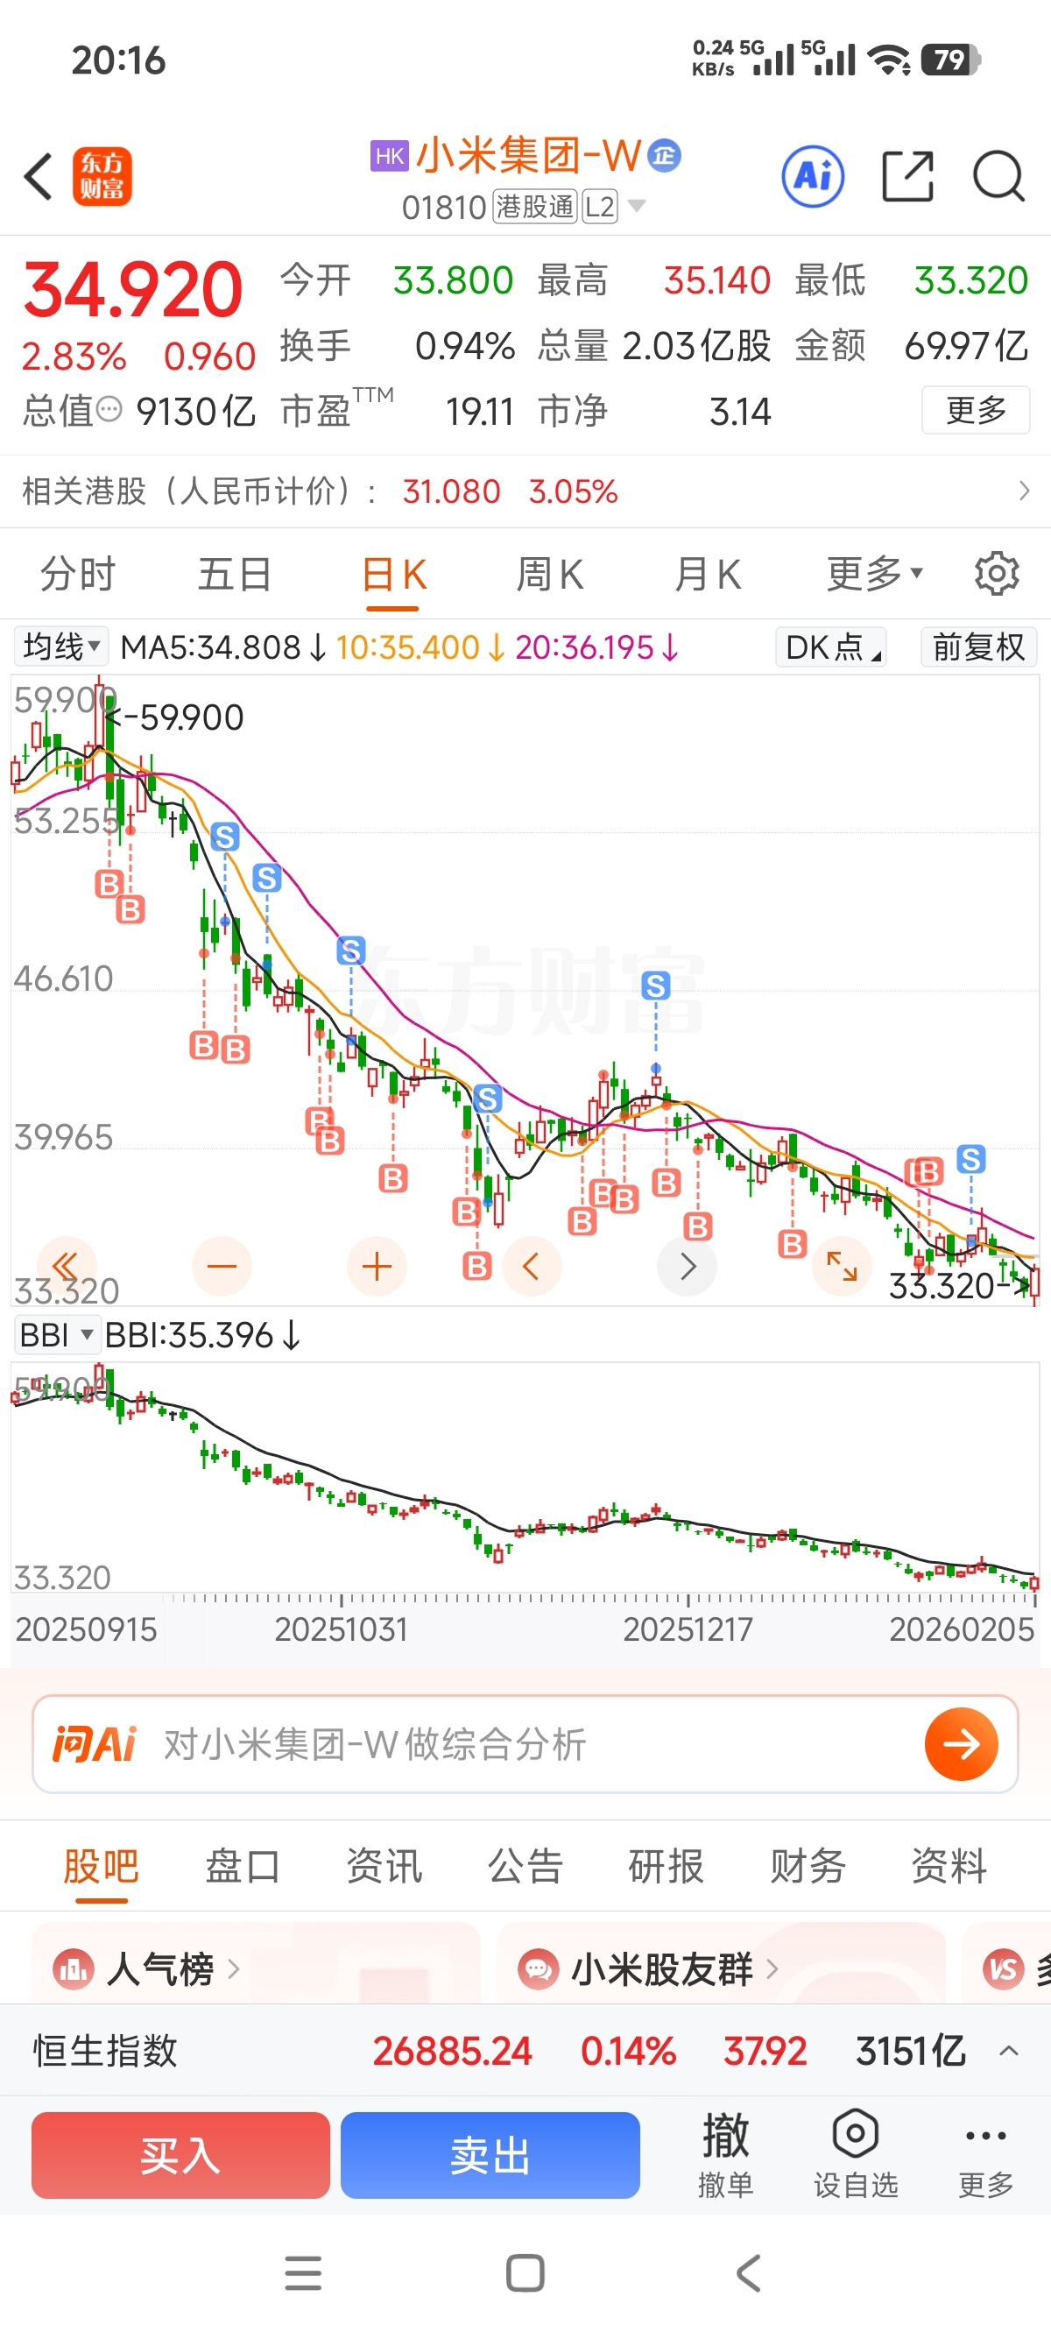Tap the S sell marker above 20251217
1051x2339 pixels.
point(655,986)
